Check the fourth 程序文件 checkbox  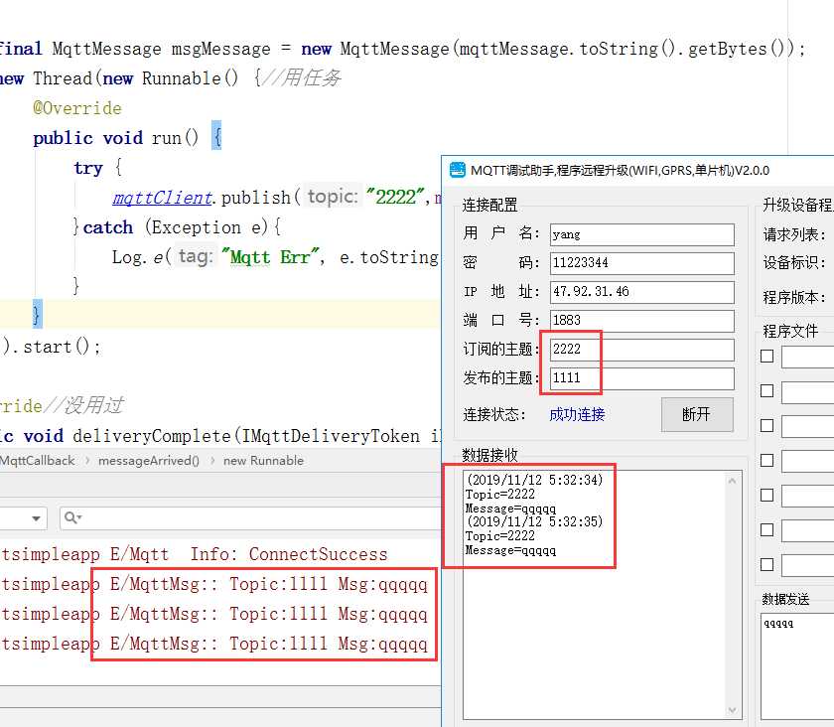pyautogui.click(x=766, y=461)
